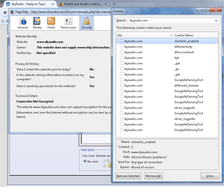224x187 pixels.
Task: Open a new browser tab with plus
Action: (x=114, y=4)
